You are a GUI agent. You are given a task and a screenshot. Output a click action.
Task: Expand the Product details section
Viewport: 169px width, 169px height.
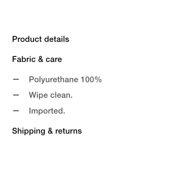point(41,39)
